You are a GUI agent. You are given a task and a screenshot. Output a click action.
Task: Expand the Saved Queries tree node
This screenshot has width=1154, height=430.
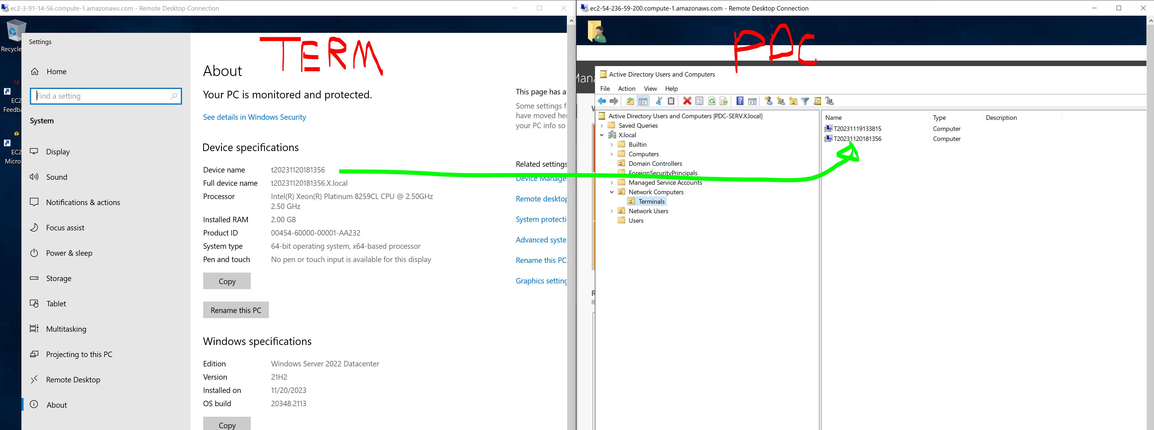tap(602, 126)
